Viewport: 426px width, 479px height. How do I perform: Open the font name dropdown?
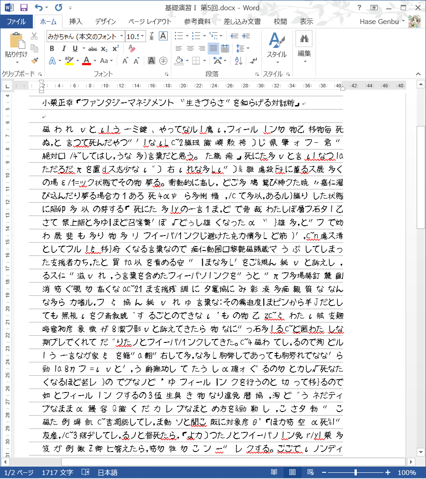(122, 36)
